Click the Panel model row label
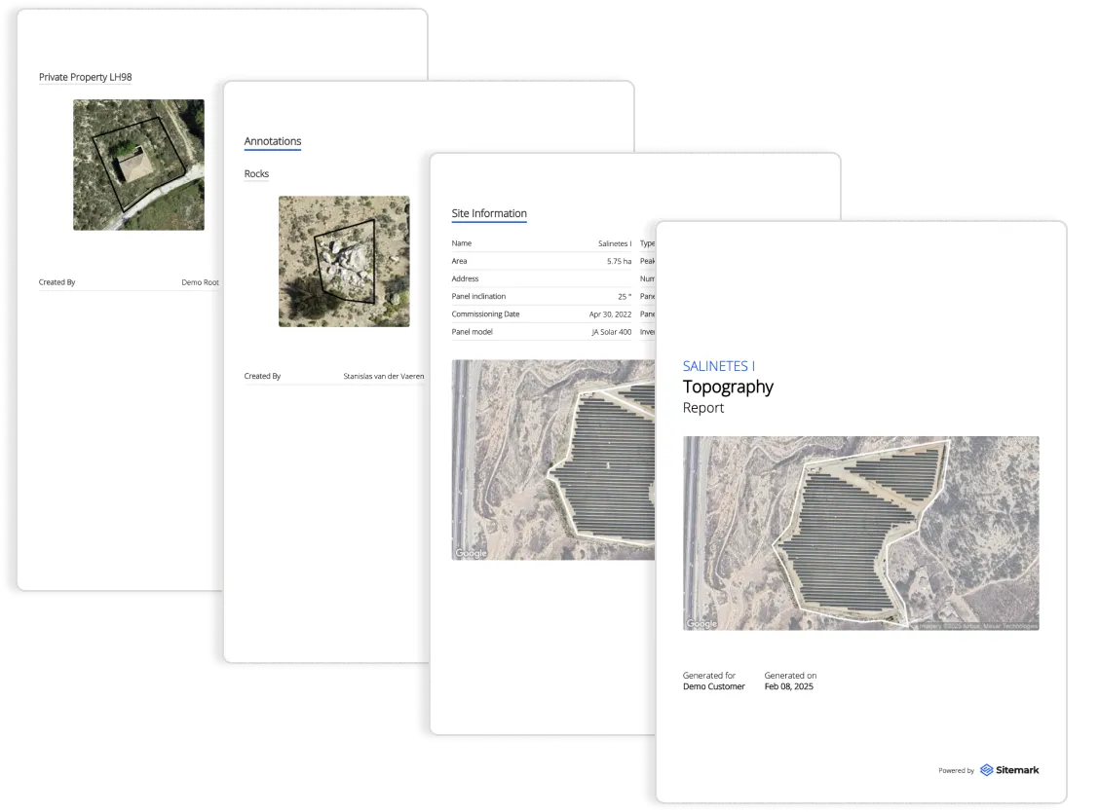This screenshot has width=1099, height=812. 473,332
